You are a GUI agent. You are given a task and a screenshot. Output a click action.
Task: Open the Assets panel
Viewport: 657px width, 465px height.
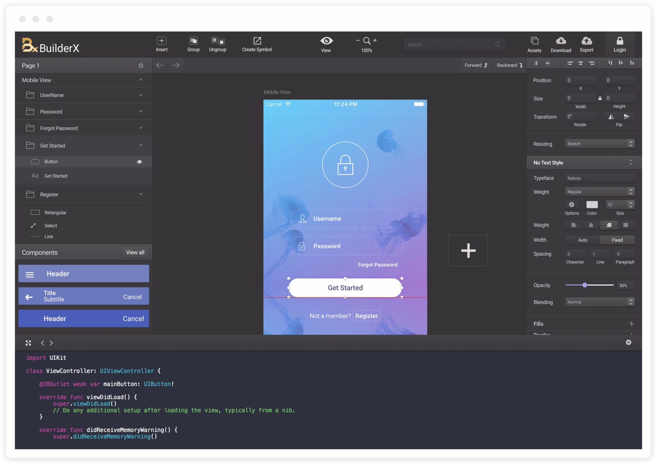click(x=534, y=45)
